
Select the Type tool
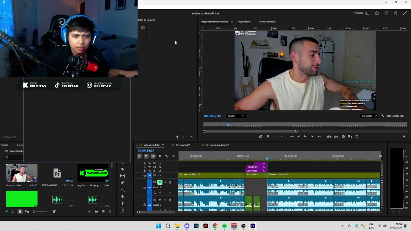pos(122,203)
